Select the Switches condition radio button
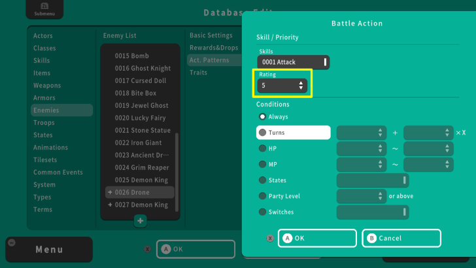 pos(262,212)
